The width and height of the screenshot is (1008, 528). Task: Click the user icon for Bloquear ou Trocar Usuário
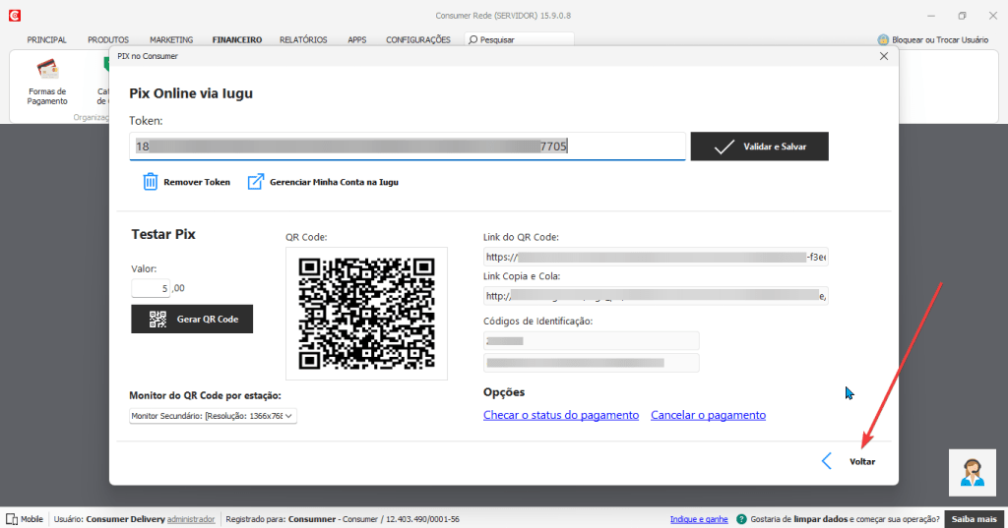click(883, 40)
